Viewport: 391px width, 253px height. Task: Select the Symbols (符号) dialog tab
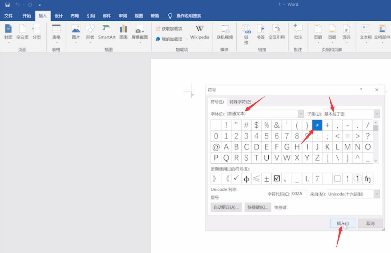click(x=217, y=102)
